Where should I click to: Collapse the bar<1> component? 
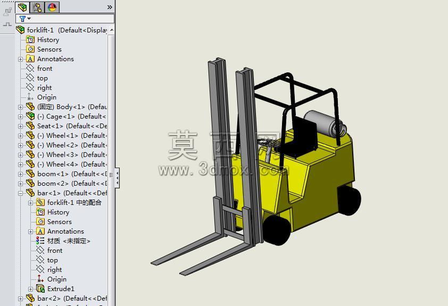pyautogui.click(x=20, y=193)
